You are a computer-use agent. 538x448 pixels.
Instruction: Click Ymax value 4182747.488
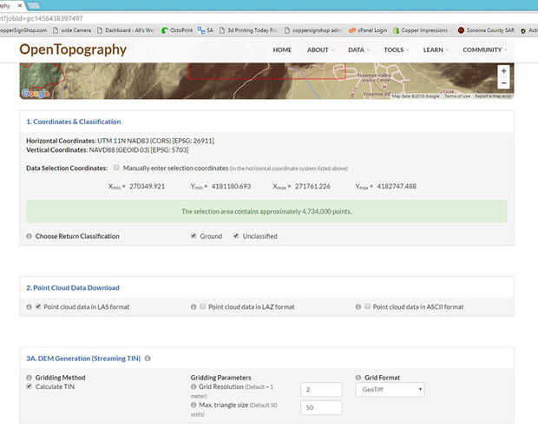point(397,187)
